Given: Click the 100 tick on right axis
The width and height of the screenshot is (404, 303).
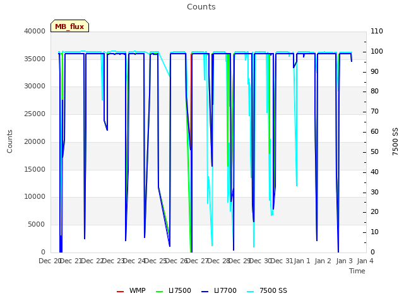Looking at the screenshot, I should (x=377, y=51).
